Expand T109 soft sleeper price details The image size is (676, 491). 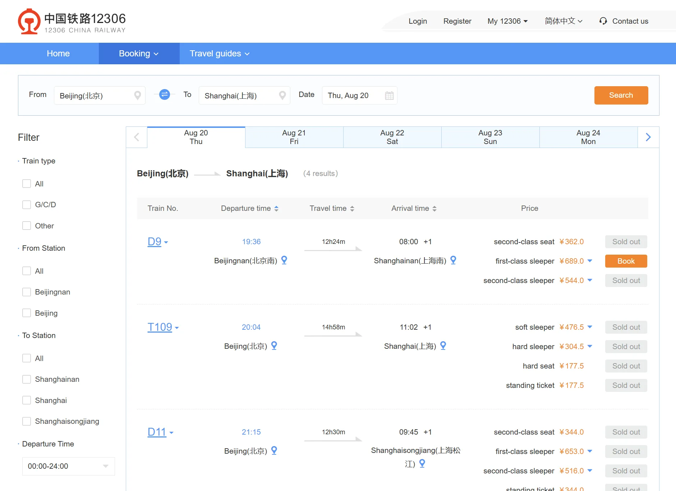(x=590, y=327)
